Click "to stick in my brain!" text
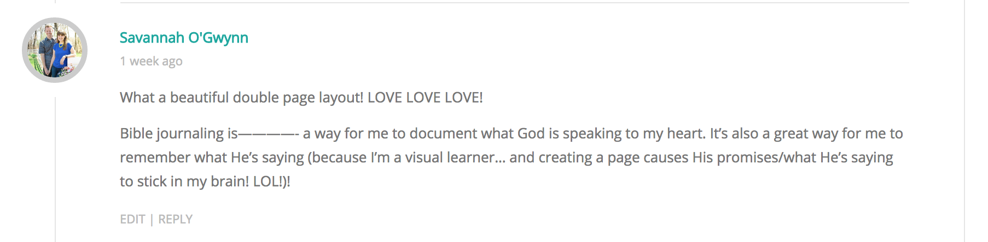Viewport: 988px width, 242px height. [184, 181]
